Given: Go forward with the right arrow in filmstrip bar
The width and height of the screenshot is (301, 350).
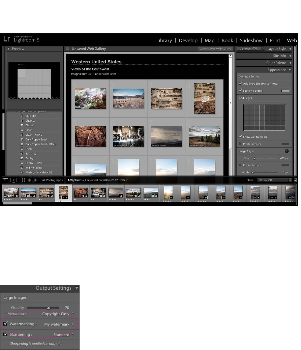Looking at the screenshot, I should (35, 180).
